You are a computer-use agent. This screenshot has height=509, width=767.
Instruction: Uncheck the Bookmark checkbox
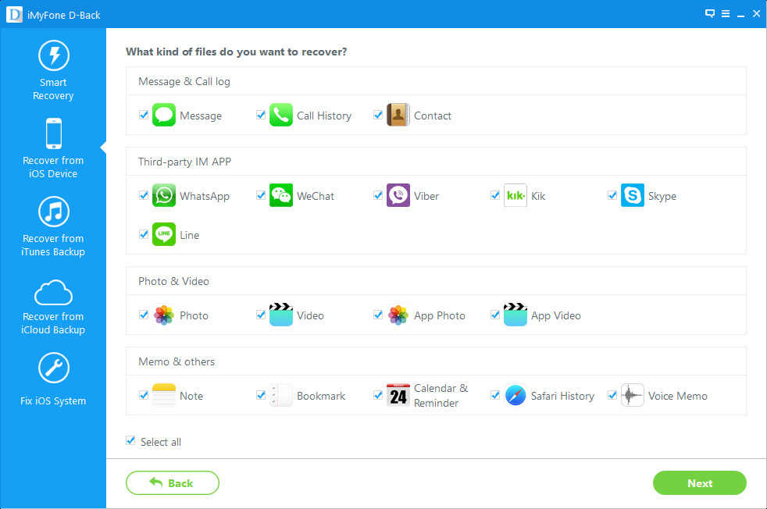(261, 394)
